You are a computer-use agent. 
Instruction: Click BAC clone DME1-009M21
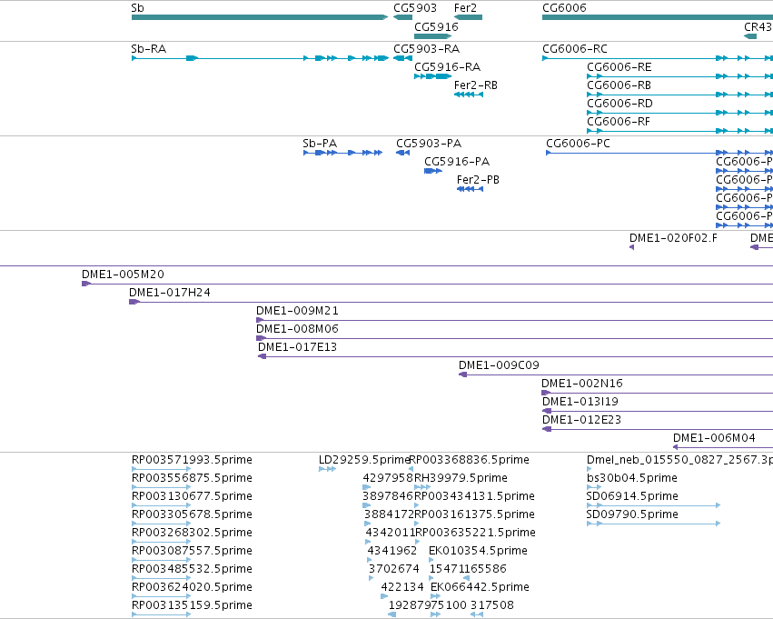pos(515,320)
